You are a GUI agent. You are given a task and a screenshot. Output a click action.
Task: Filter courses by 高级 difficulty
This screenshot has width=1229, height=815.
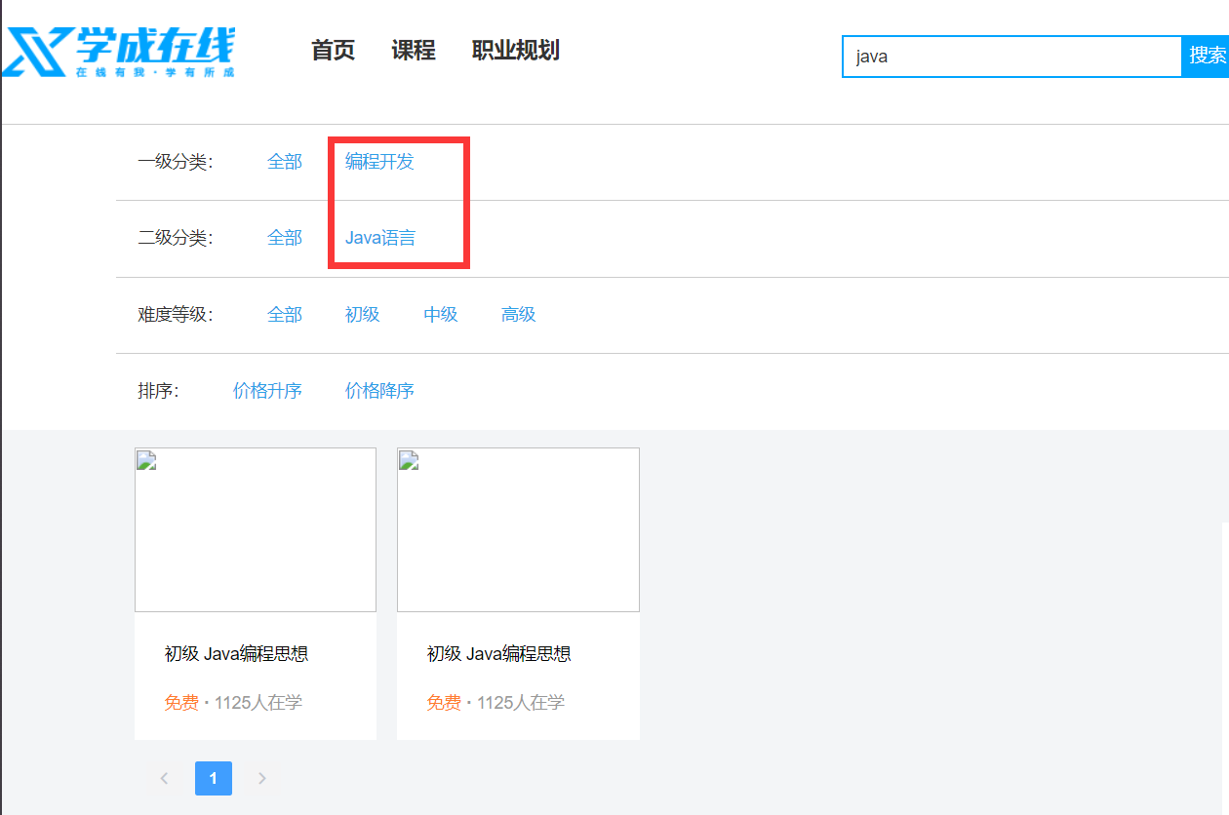point(518,315)
